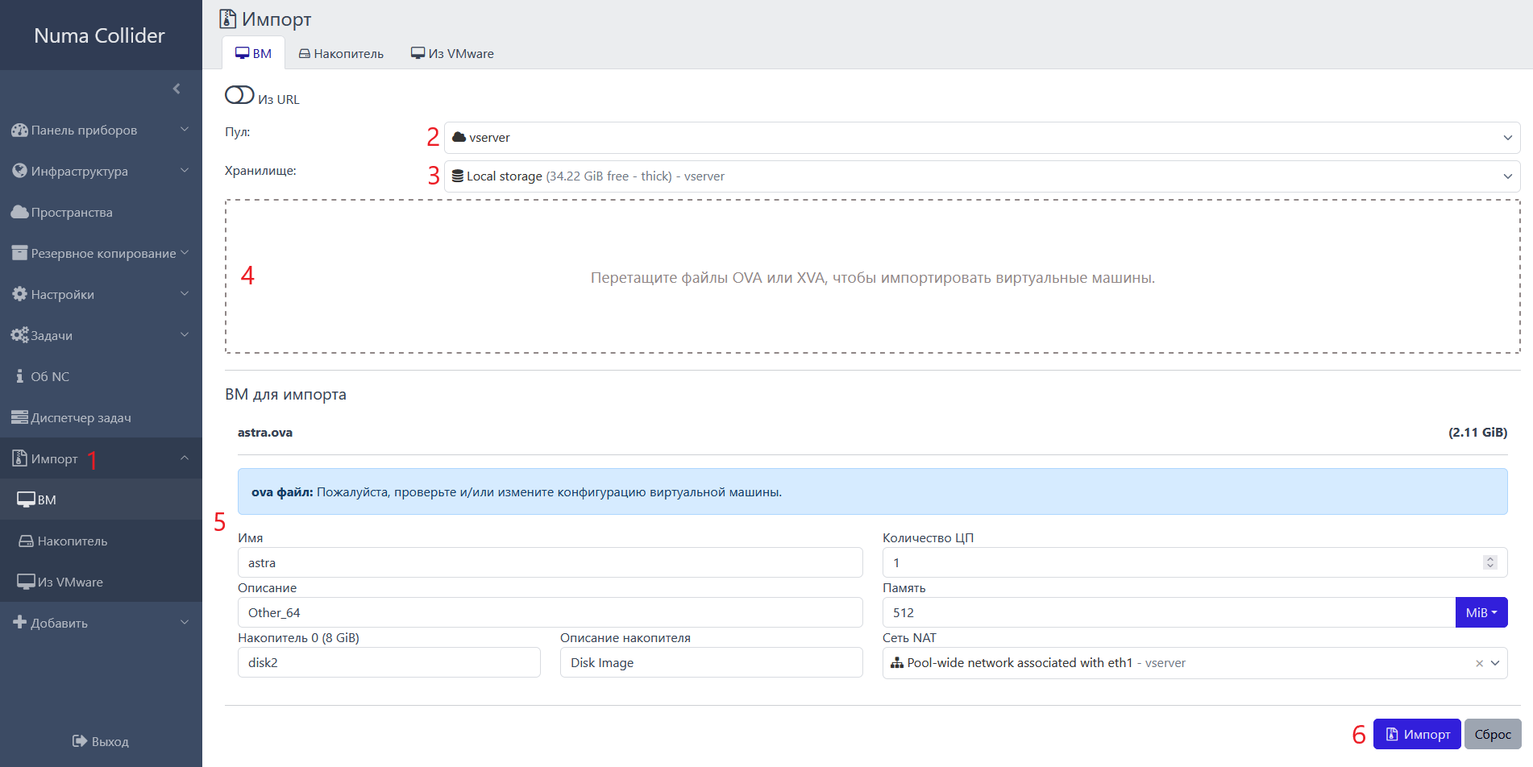This screenshot has height=767, width=1533.
Task: Click the Резервное копирование archive icon
Action: click(19, 253)
